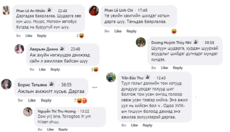Jump to video timestamp 36:55
Viewport: 230px width, 132px height.
pyautogui.click(x=66, y=85)
